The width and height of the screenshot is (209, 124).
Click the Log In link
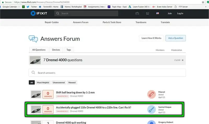180,14
